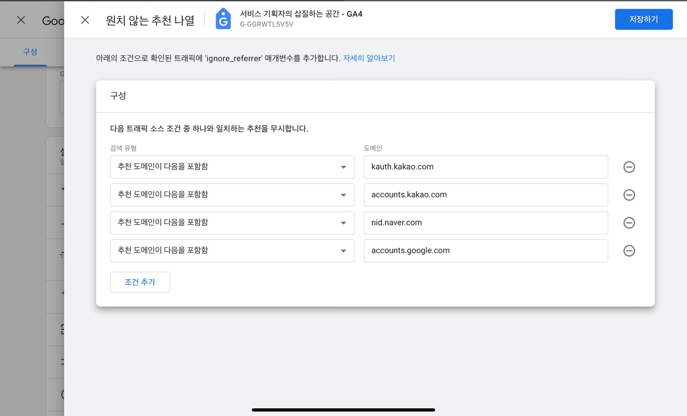Edit the accounts.kakao.com domain field
Image resolution: width=687 pixels, height=416 pixels.
point(486,195)
